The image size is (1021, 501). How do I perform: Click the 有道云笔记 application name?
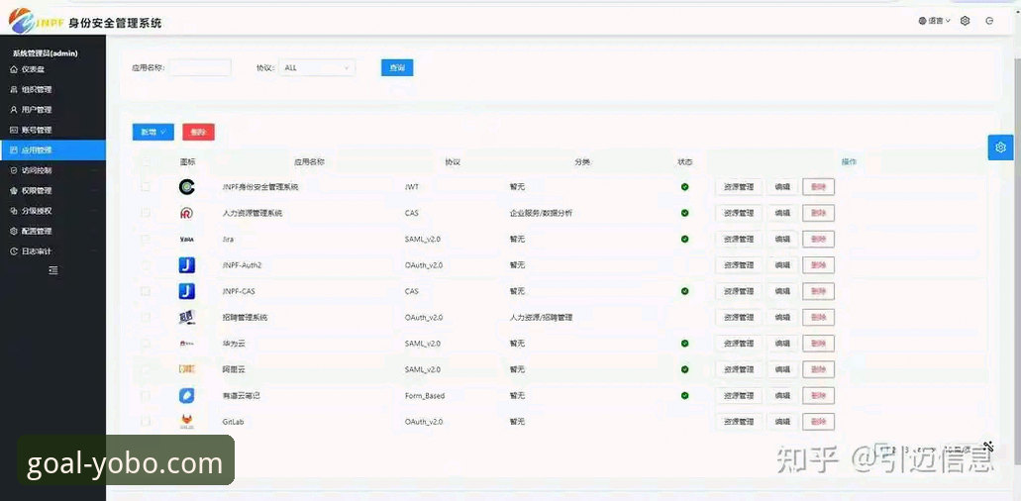pos(242,395)
